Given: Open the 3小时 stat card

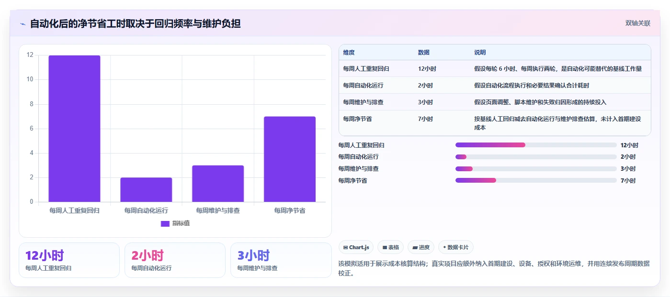Looking at the screenshot, I should [x=281, y=260].
